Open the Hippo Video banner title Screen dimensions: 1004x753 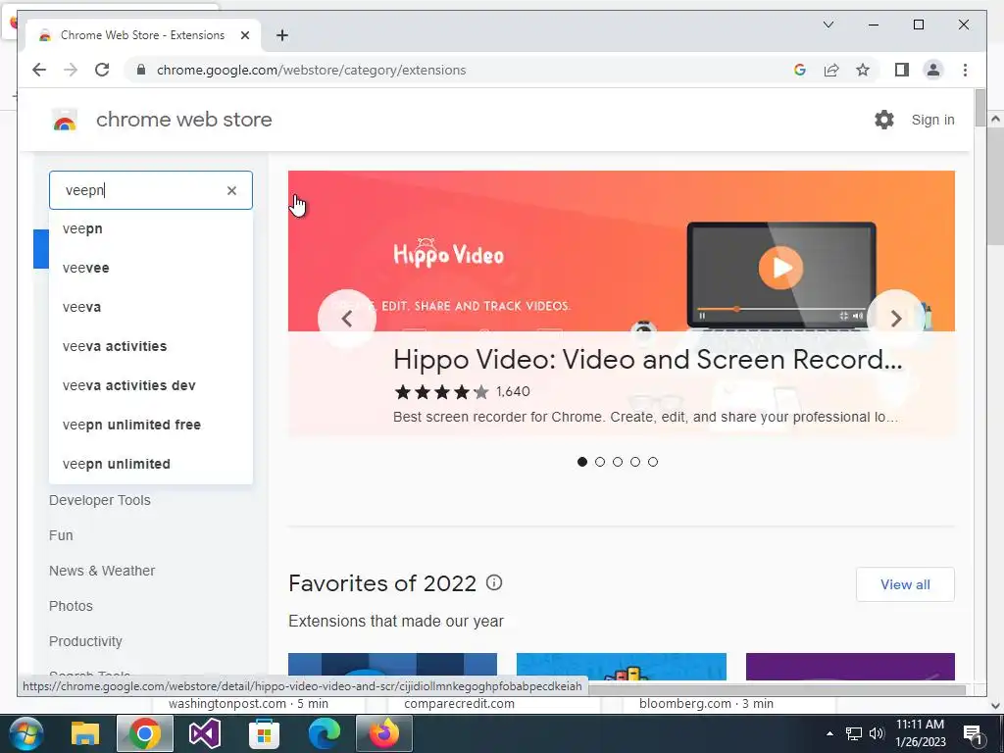click(647, 359)
